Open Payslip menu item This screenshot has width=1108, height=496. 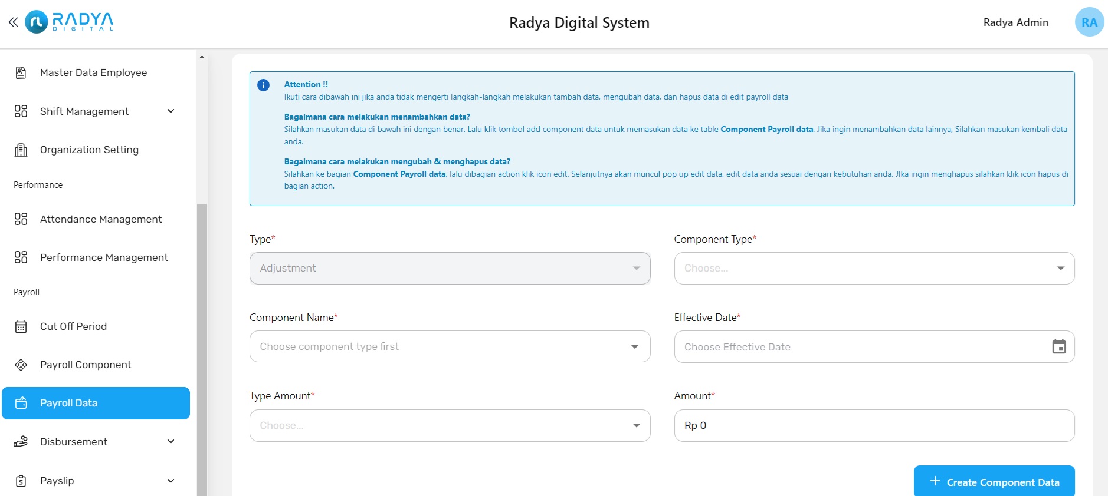coord(96,481)
